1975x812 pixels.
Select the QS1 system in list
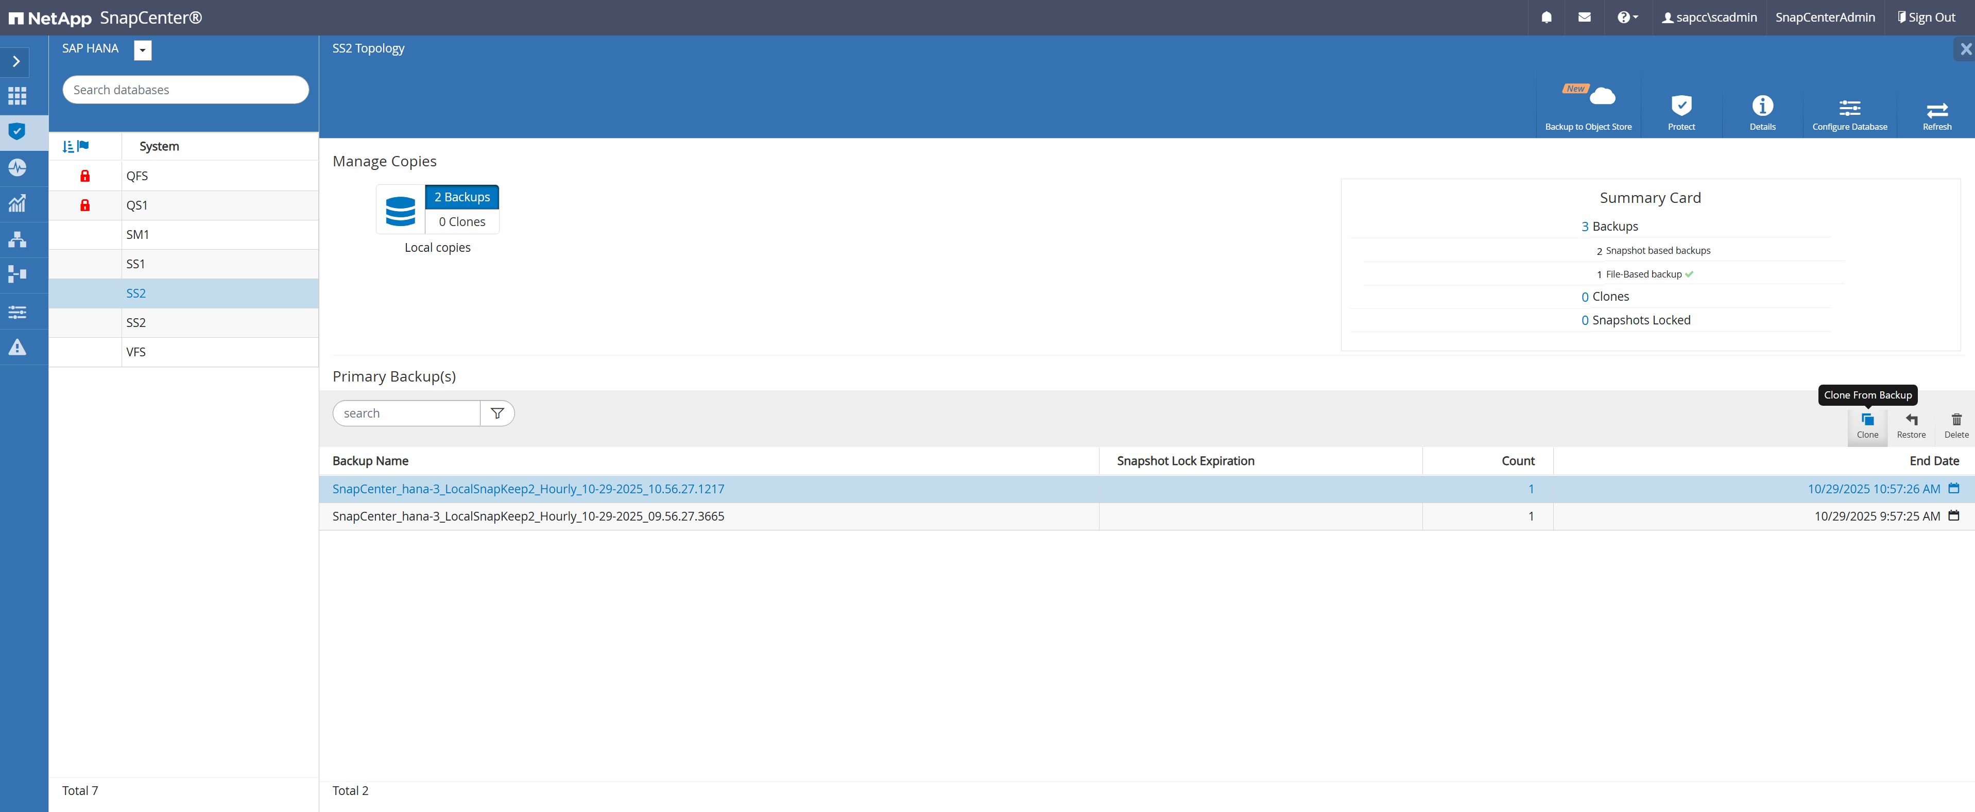pos(137,205)
